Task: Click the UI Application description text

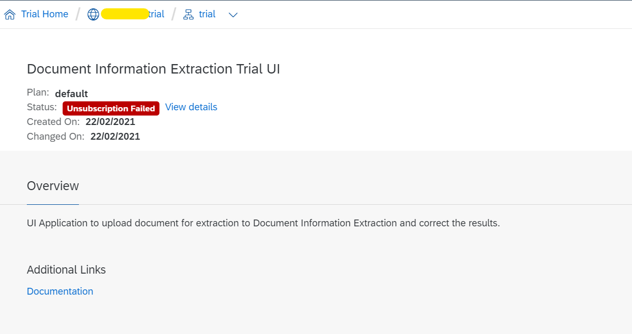Action: [x=263, y=223]
